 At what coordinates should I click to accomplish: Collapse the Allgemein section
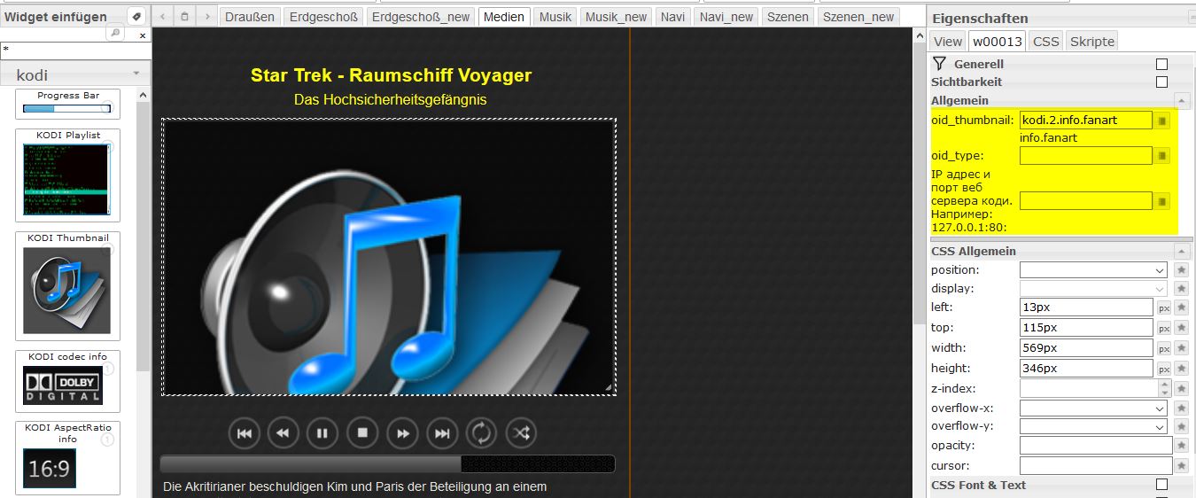pyautogui.click(x=1182, y=100)
